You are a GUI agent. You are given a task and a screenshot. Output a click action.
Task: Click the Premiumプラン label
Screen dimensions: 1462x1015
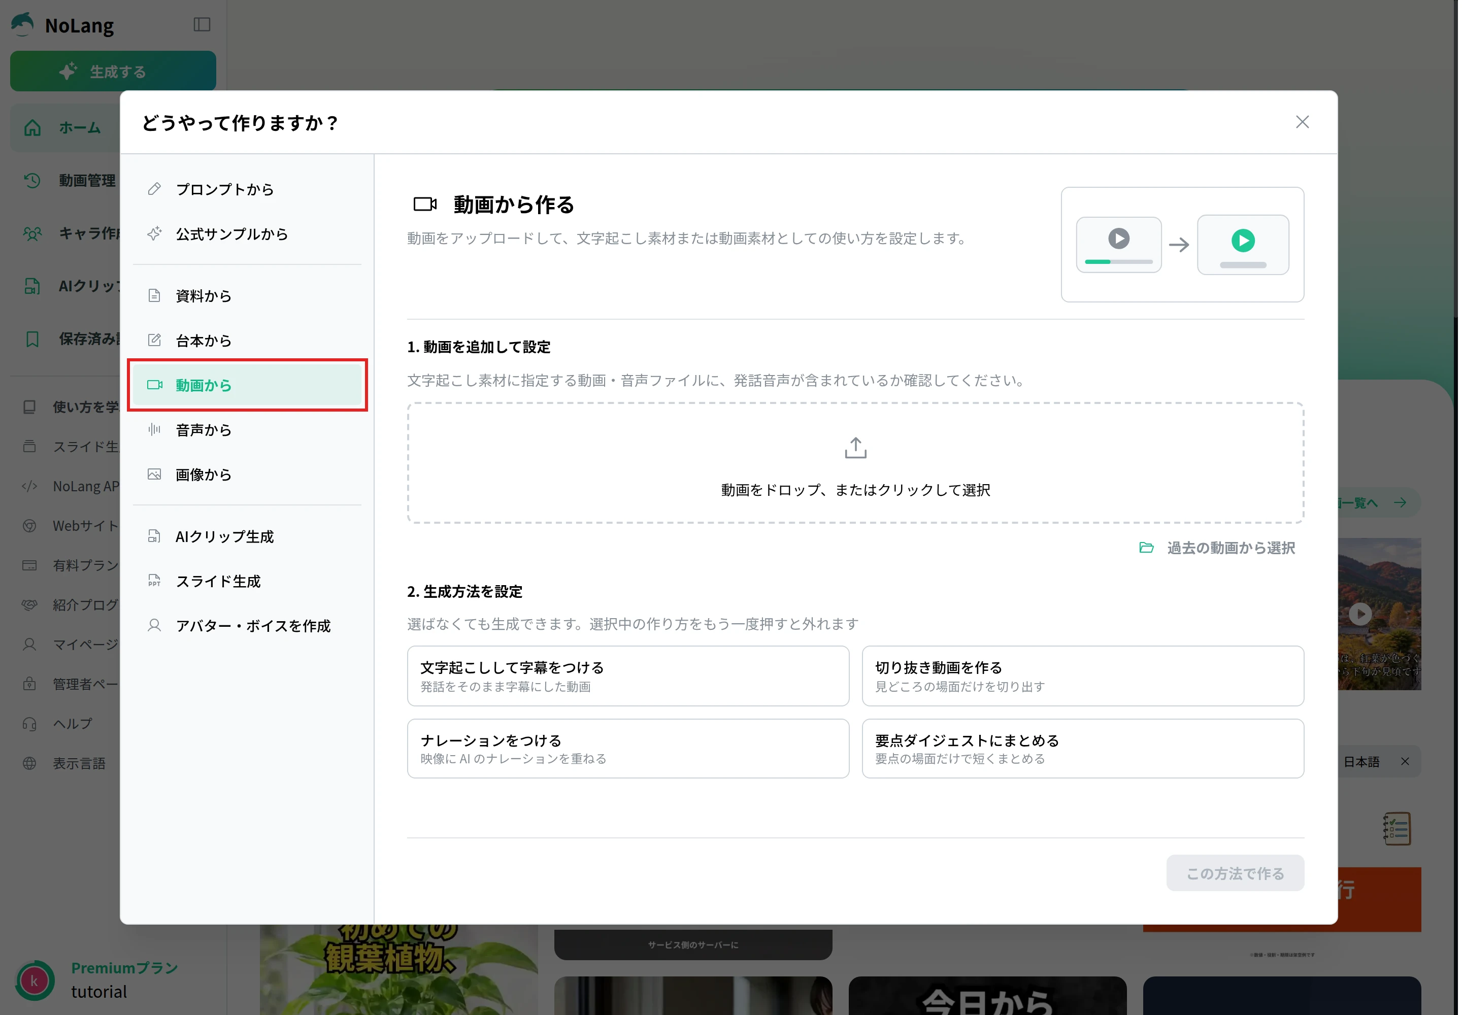(125, 968)
